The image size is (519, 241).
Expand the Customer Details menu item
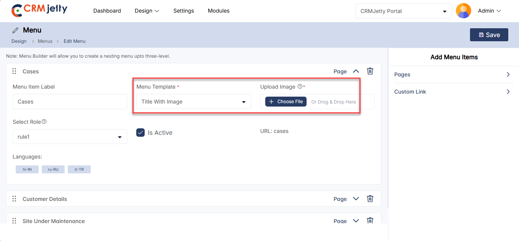pyautogui.click(x=356, y=199)
